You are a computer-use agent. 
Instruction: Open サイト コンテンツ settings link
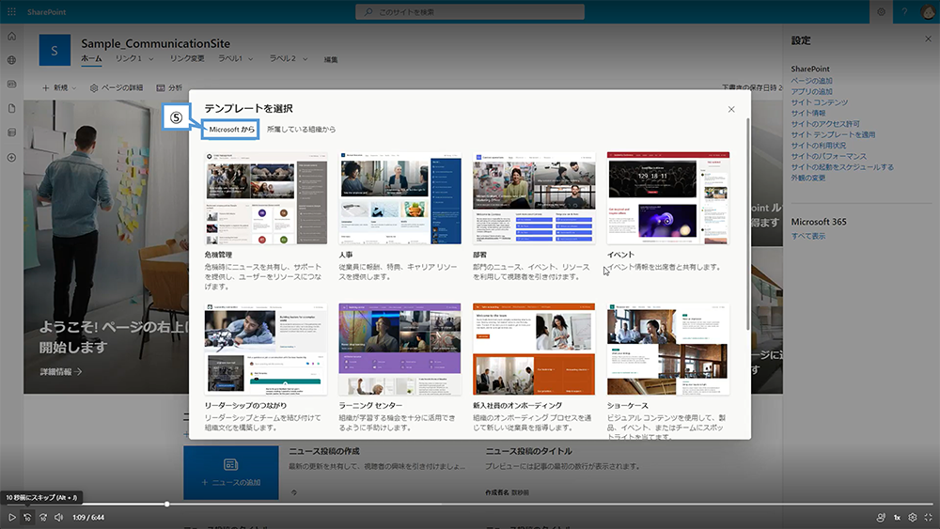click(x=819, y=101)
